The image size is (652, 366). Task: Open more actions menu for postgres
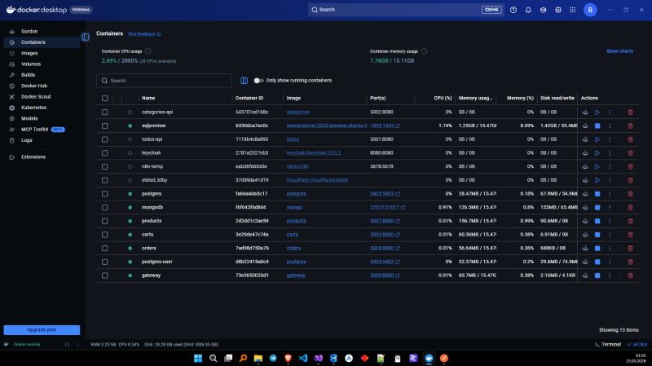click(x=610, y=194)
